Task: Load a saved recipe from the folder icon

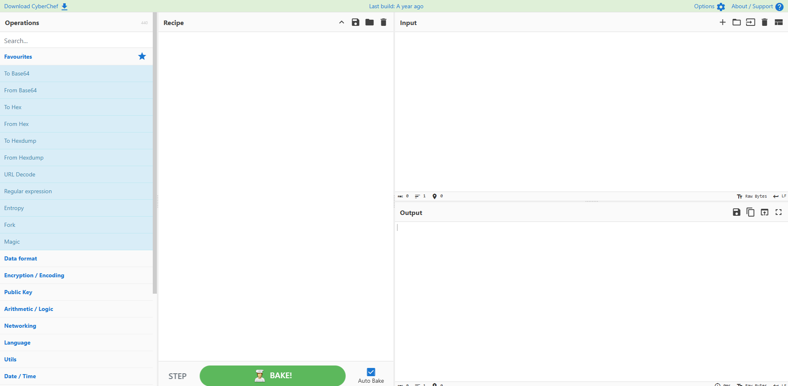Action: click(369, 22)
